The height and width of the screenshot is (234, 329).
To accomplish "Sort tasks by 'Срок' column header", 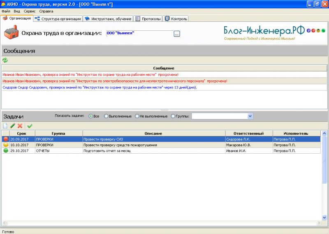I will click(x=22, y=134).
